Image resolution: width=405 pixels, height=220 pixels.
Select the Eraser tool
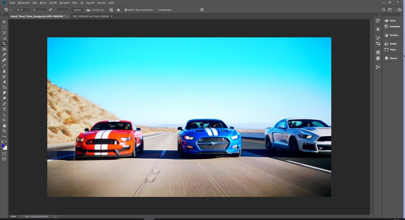pyautogui.click(x=4, y=82)
